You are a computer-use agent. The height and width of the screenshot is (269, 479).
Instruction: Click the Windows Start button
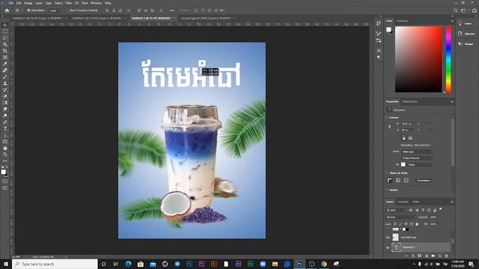pos(6,264)
